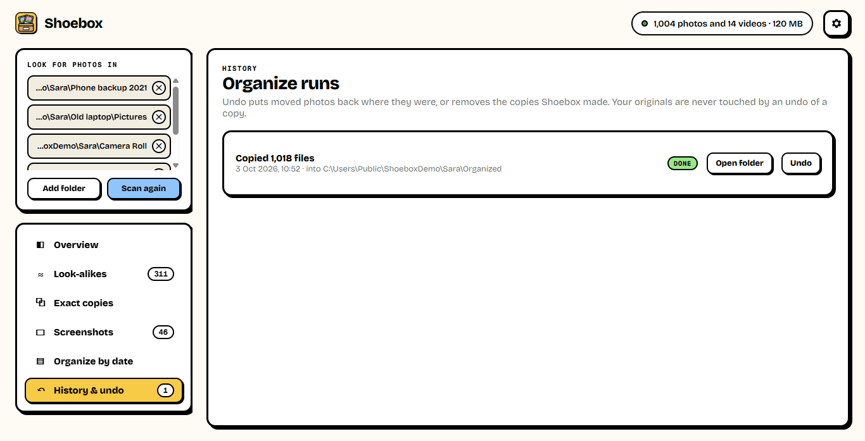The image size is (865, 441).
Task: Click the 'Camera Roll' folder path
Action: [91, 146]
